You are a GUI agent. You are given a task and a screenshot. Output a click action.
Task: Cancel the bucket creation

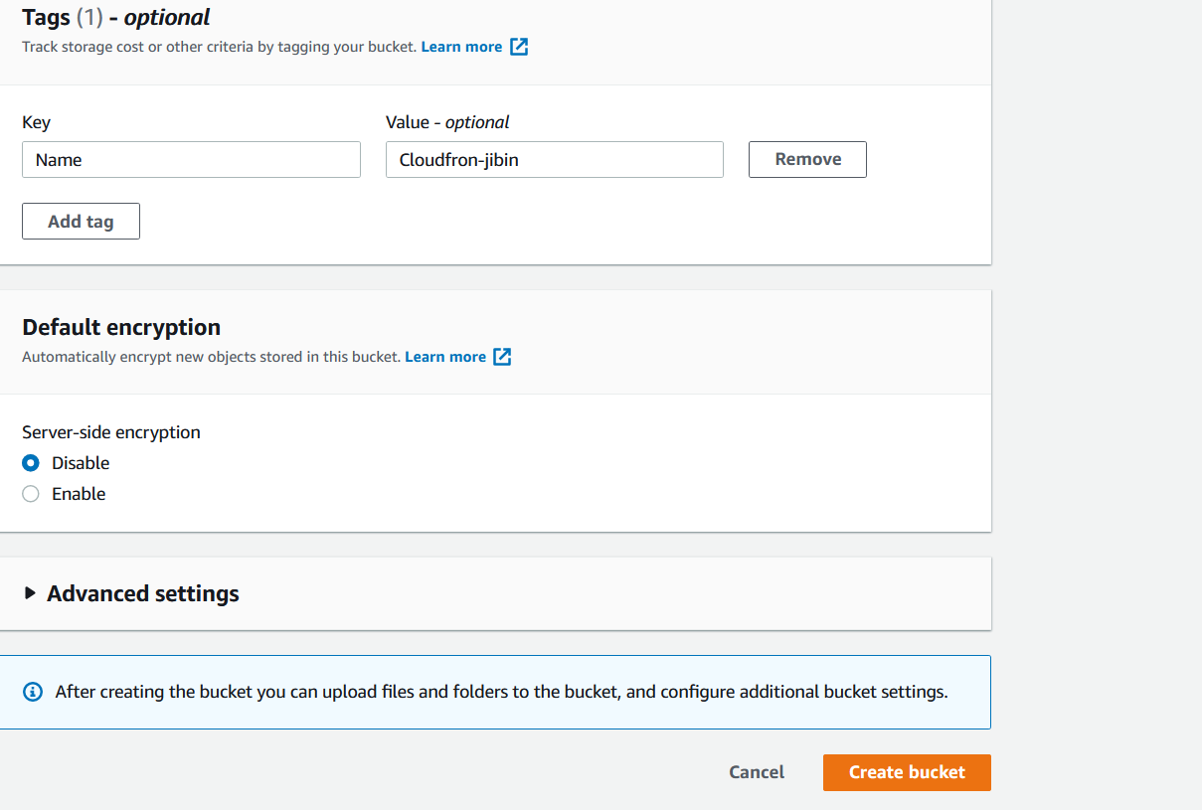756,772
